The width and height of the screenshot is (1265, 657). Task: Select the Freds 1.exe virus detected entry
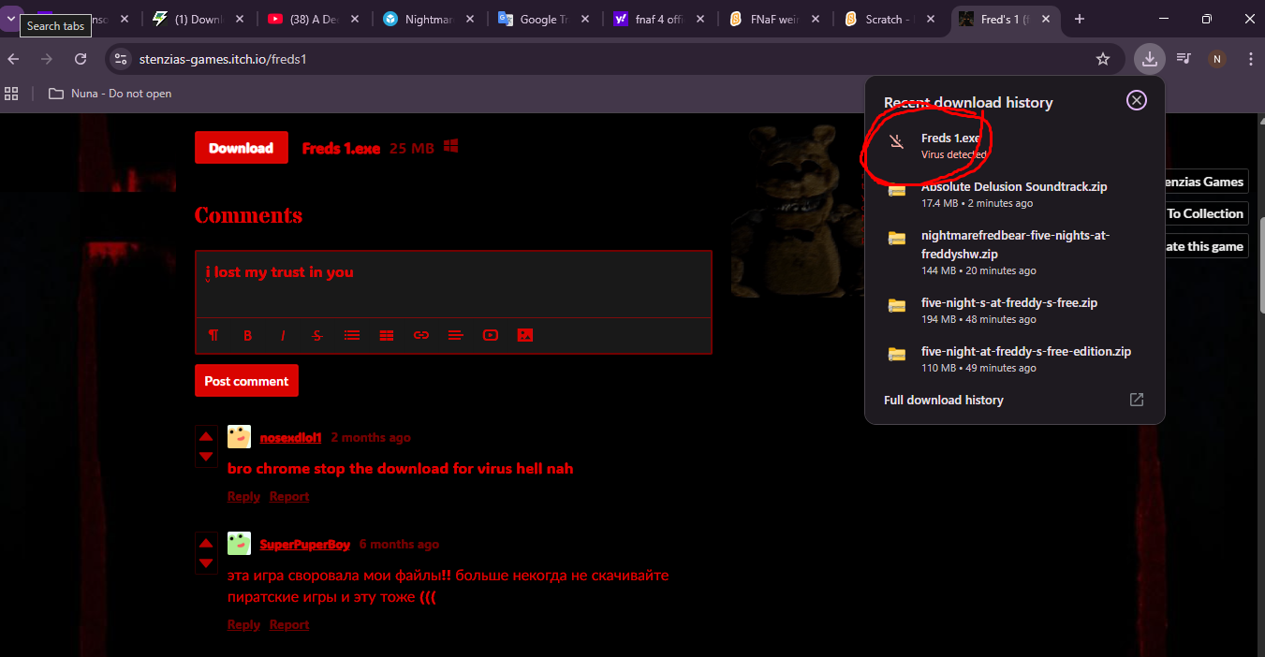pyautogui.click(x=1015, y=146)
